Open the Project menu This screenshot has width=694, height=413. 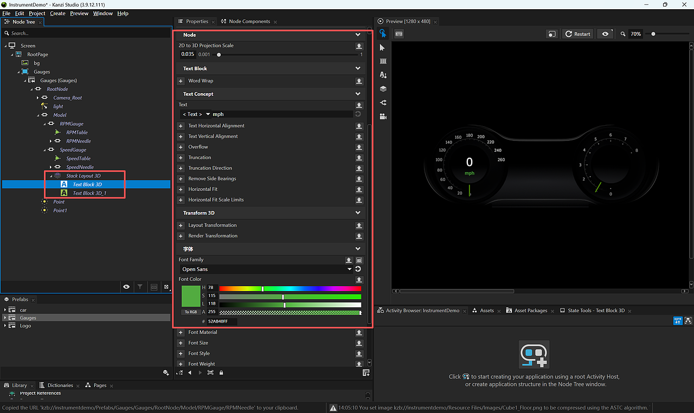37,14
